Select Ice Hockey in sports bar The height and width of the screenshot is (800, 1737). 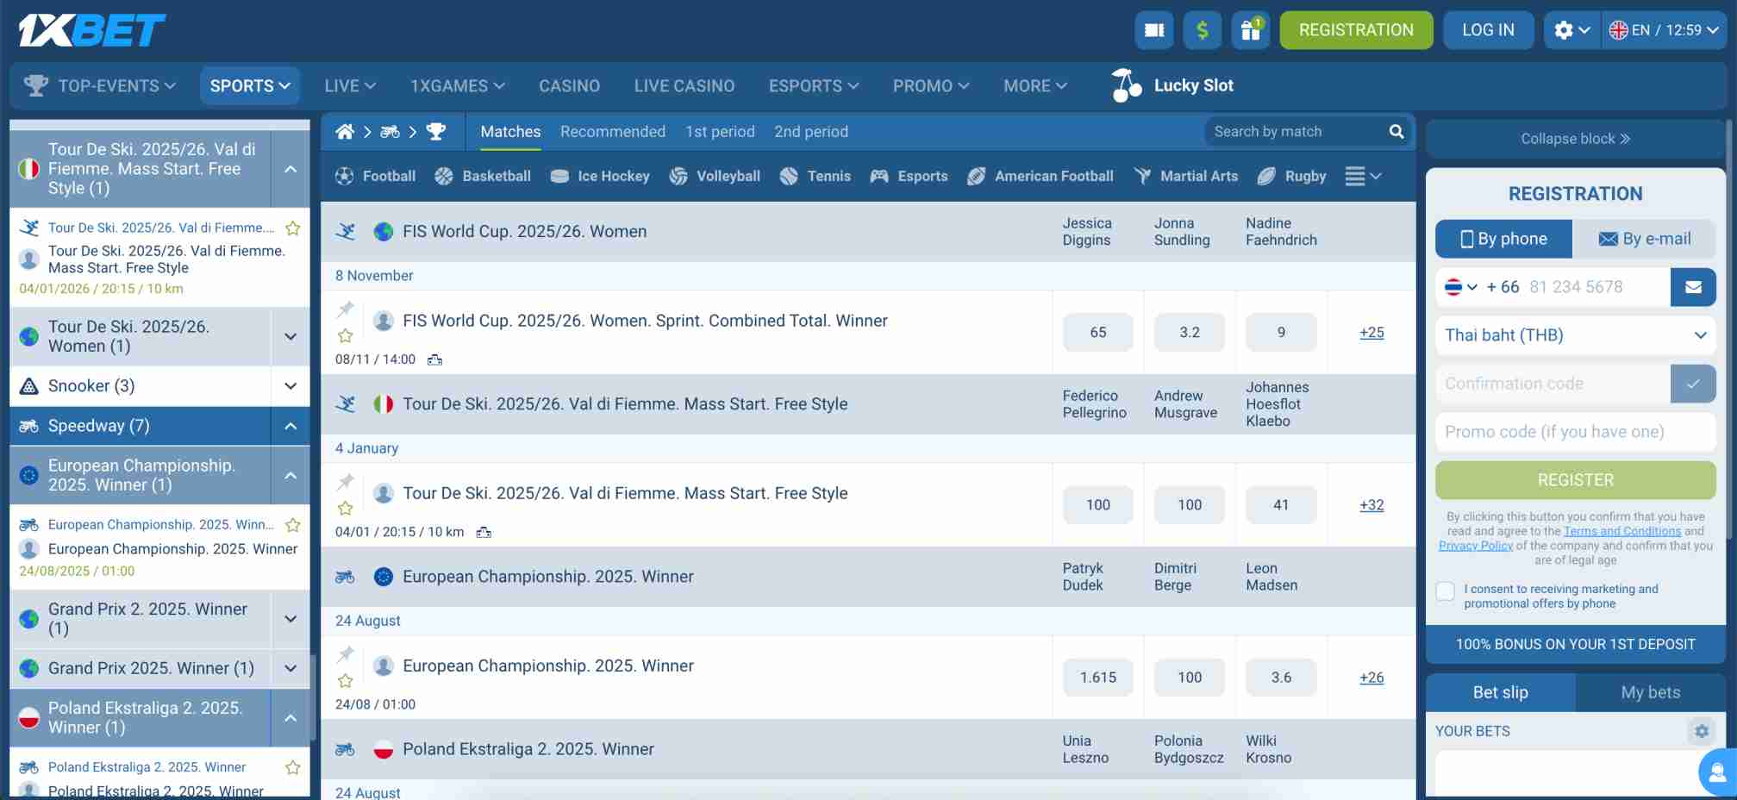click(600, 176)
